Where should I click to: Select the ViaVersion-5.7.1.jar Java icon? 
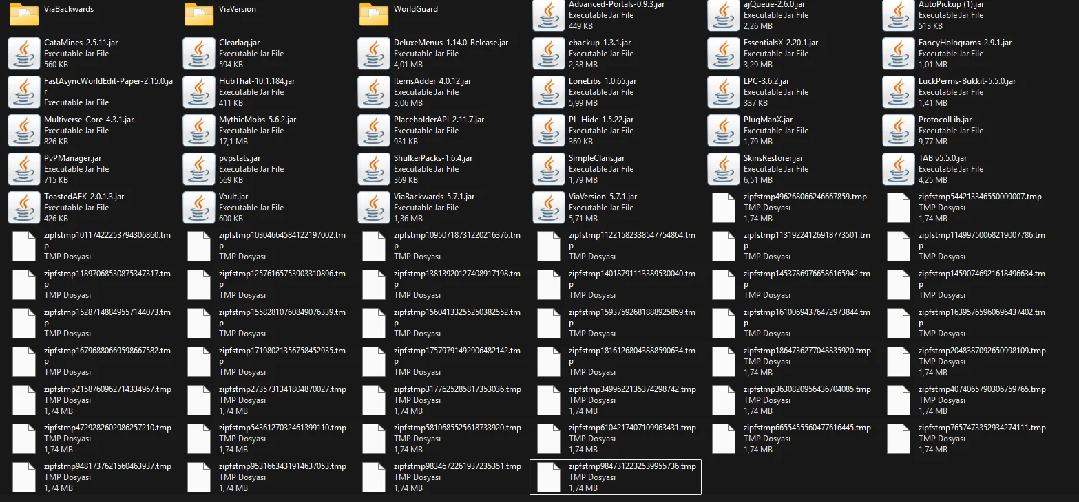pyautogui.click(x=549, y=208)
